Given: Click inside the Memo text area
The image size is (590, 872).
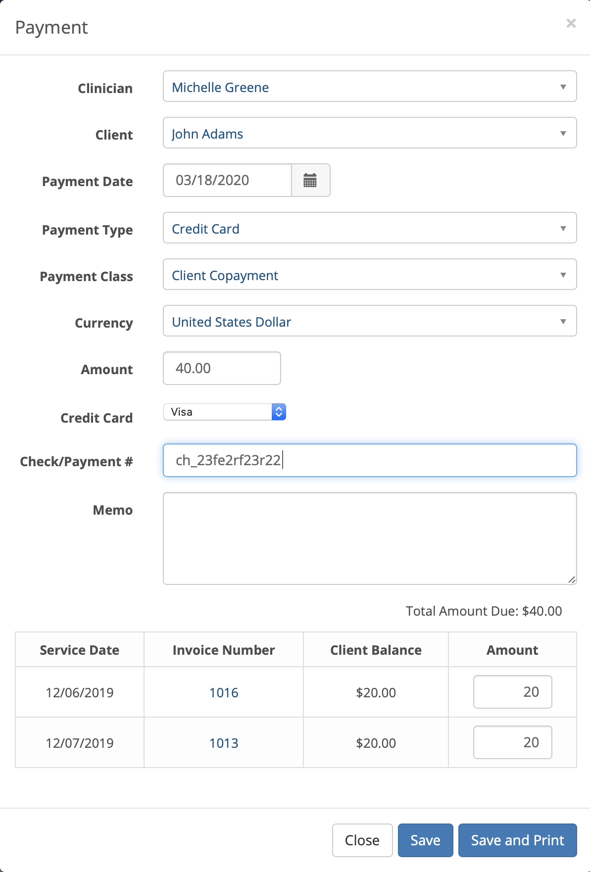Looking at the screenshot, I should coord(370,538).
